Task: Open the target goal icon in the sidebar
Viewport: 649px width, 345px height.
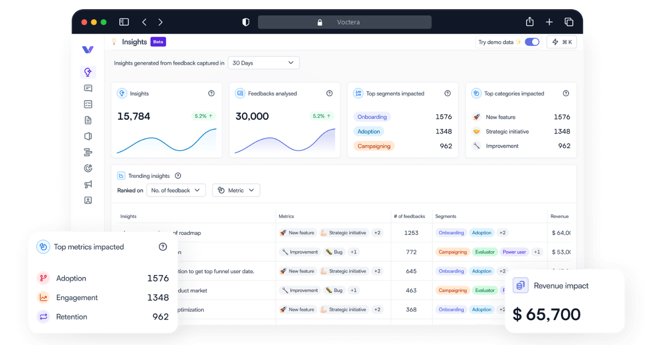Action: (88, 168)
